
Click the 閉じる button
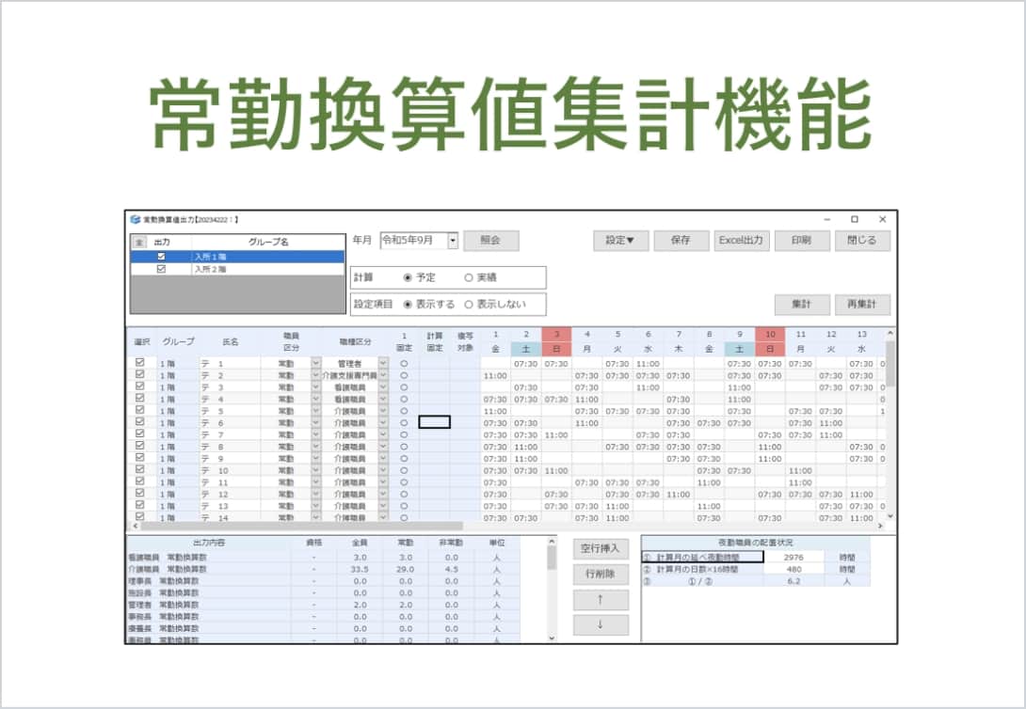(x=862, y=241)
